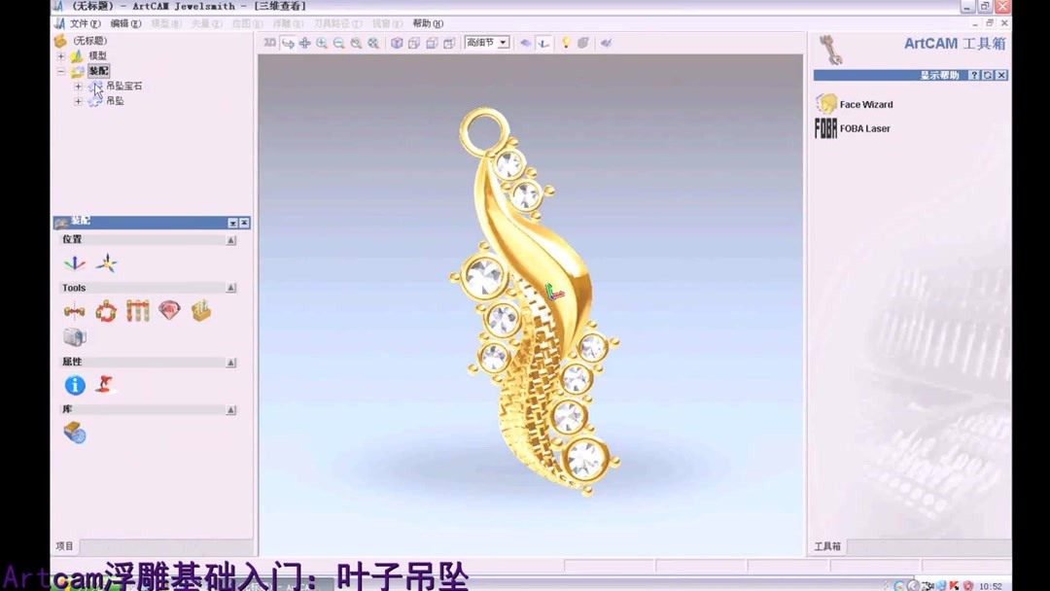Collapse the Tools section panel
Viewport: 1050px width, 591px height.
click(231, 287)
